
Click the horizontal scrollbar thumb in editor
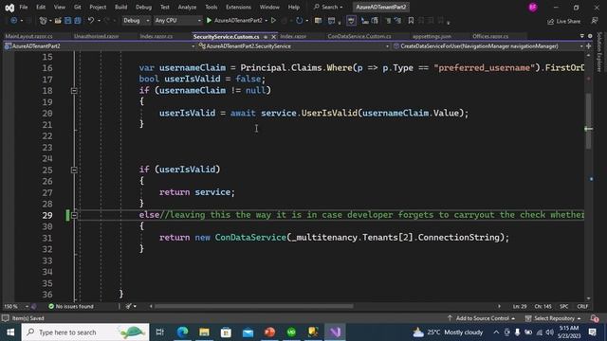(254, 306)
